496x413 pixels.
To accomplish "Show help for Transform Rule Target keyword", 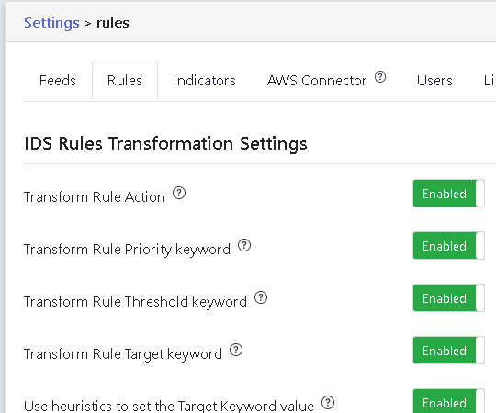I will point(236,350).
